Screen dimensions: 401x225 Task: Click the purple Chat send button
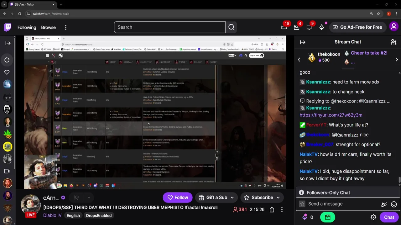pos(389,217)
